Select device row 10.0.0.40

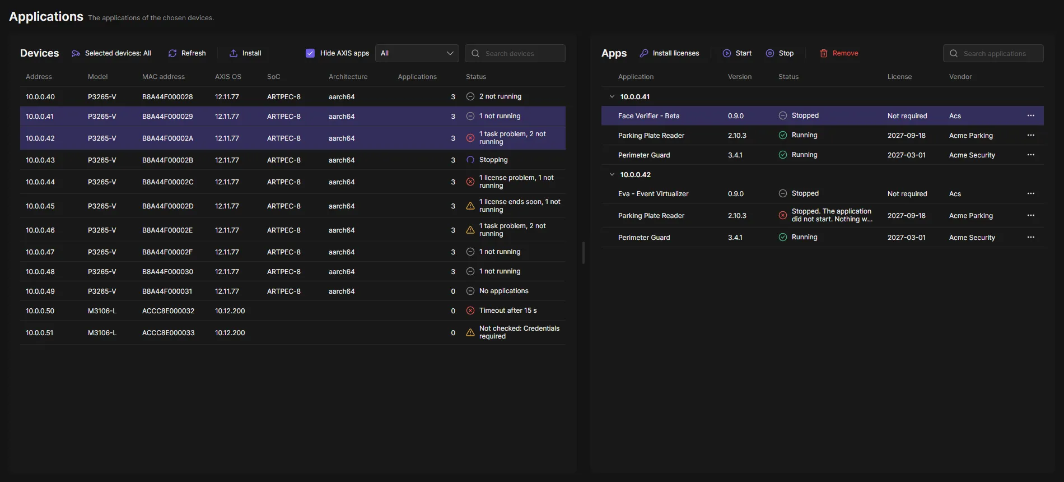click(x=293, y=96)
